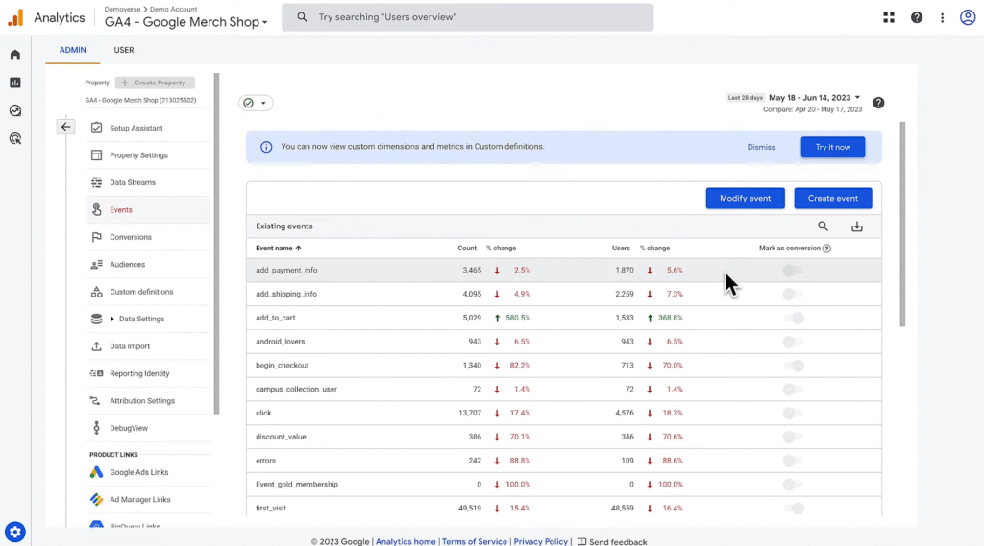
Task: Switch to the ADMIN tab
Action: click(x=73, y=50)
